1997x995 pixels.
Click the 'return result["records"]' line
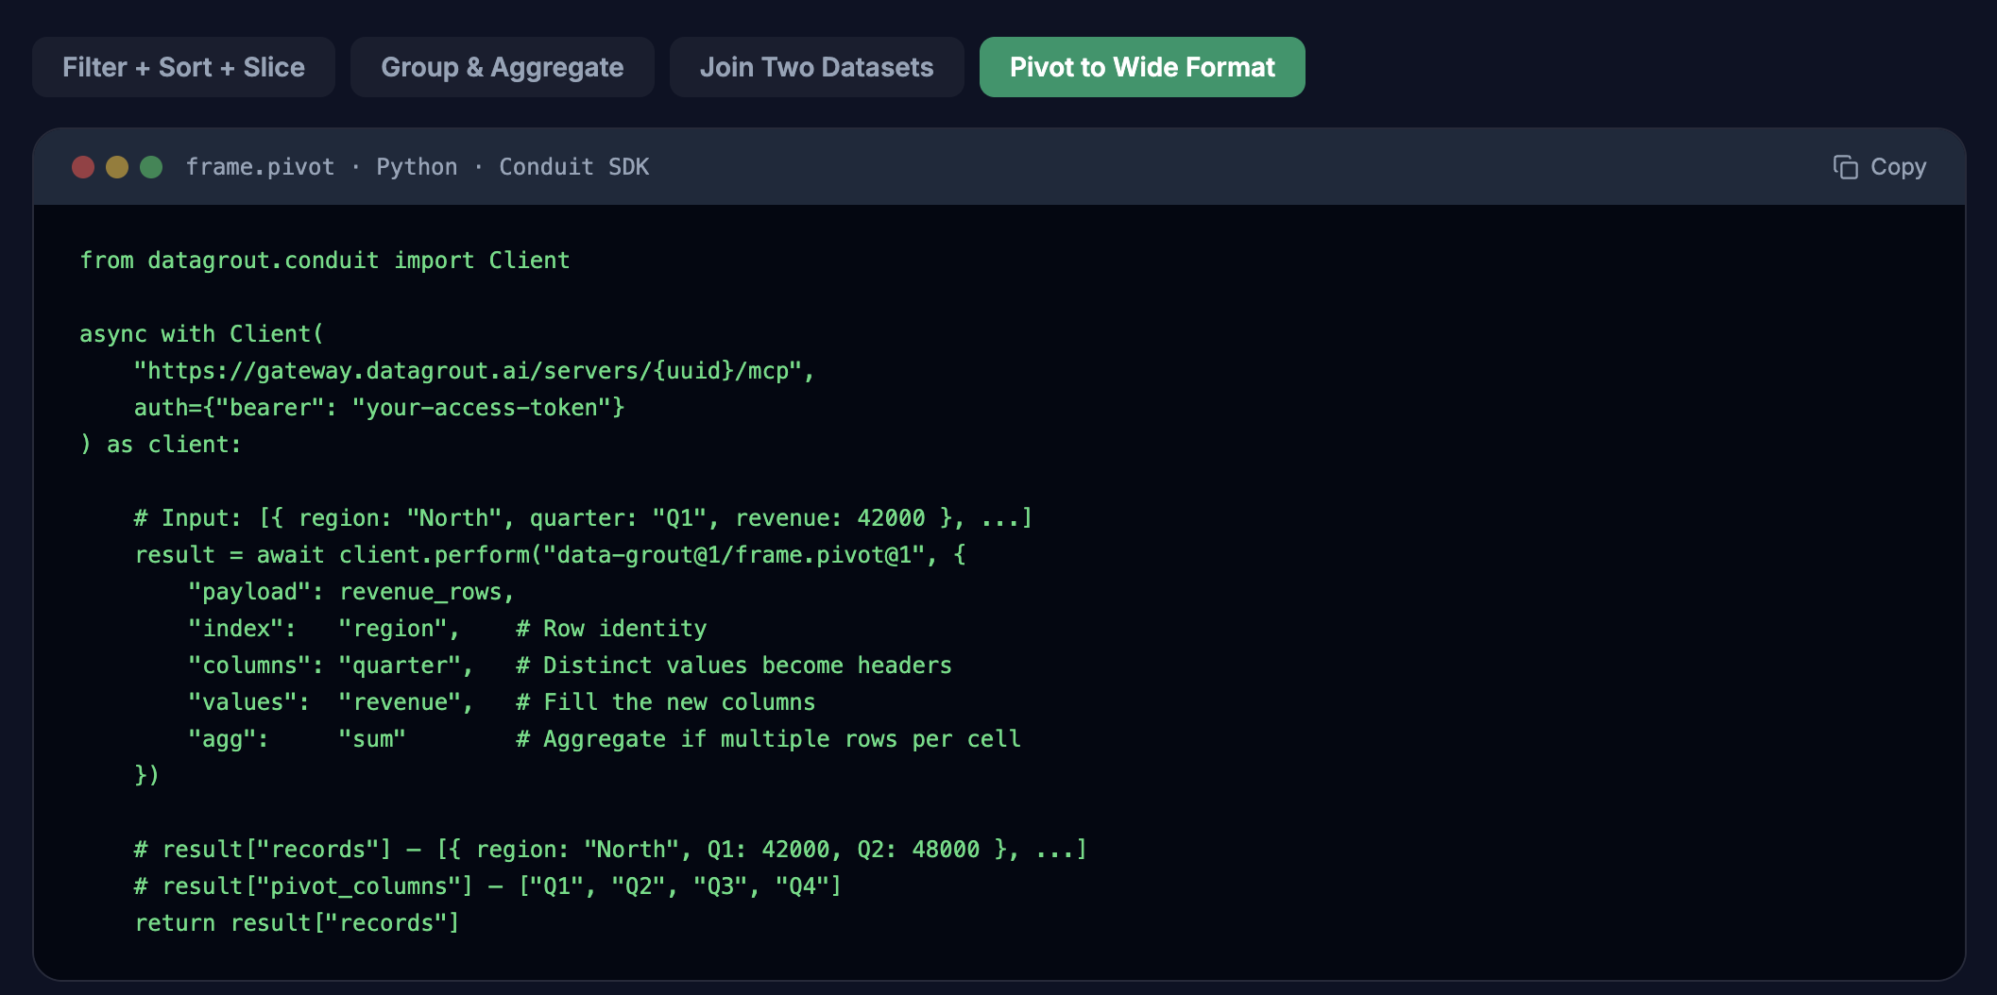tap(297, 923)
